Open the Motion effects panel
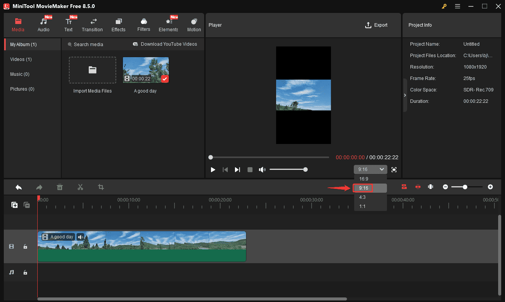 click(194, 24)
